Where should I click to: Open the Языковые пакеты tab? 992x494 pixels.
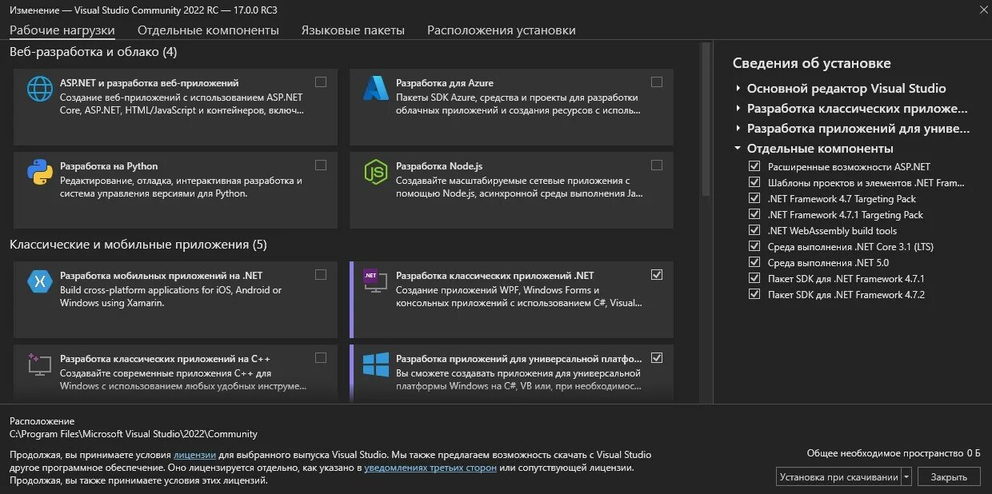coord(353,30)
